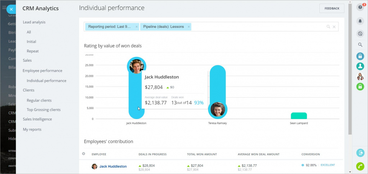Click the filter bar search magnifier
368x174 pixels.
point(328,27)
